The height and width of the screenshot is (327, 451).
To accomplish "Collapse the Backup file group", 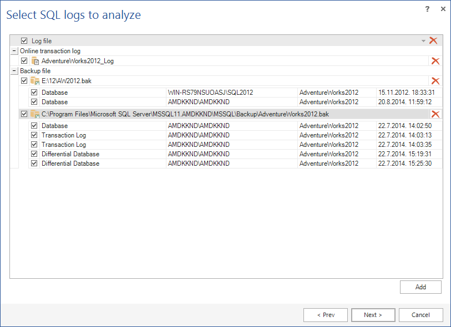I will pos(14,71).
